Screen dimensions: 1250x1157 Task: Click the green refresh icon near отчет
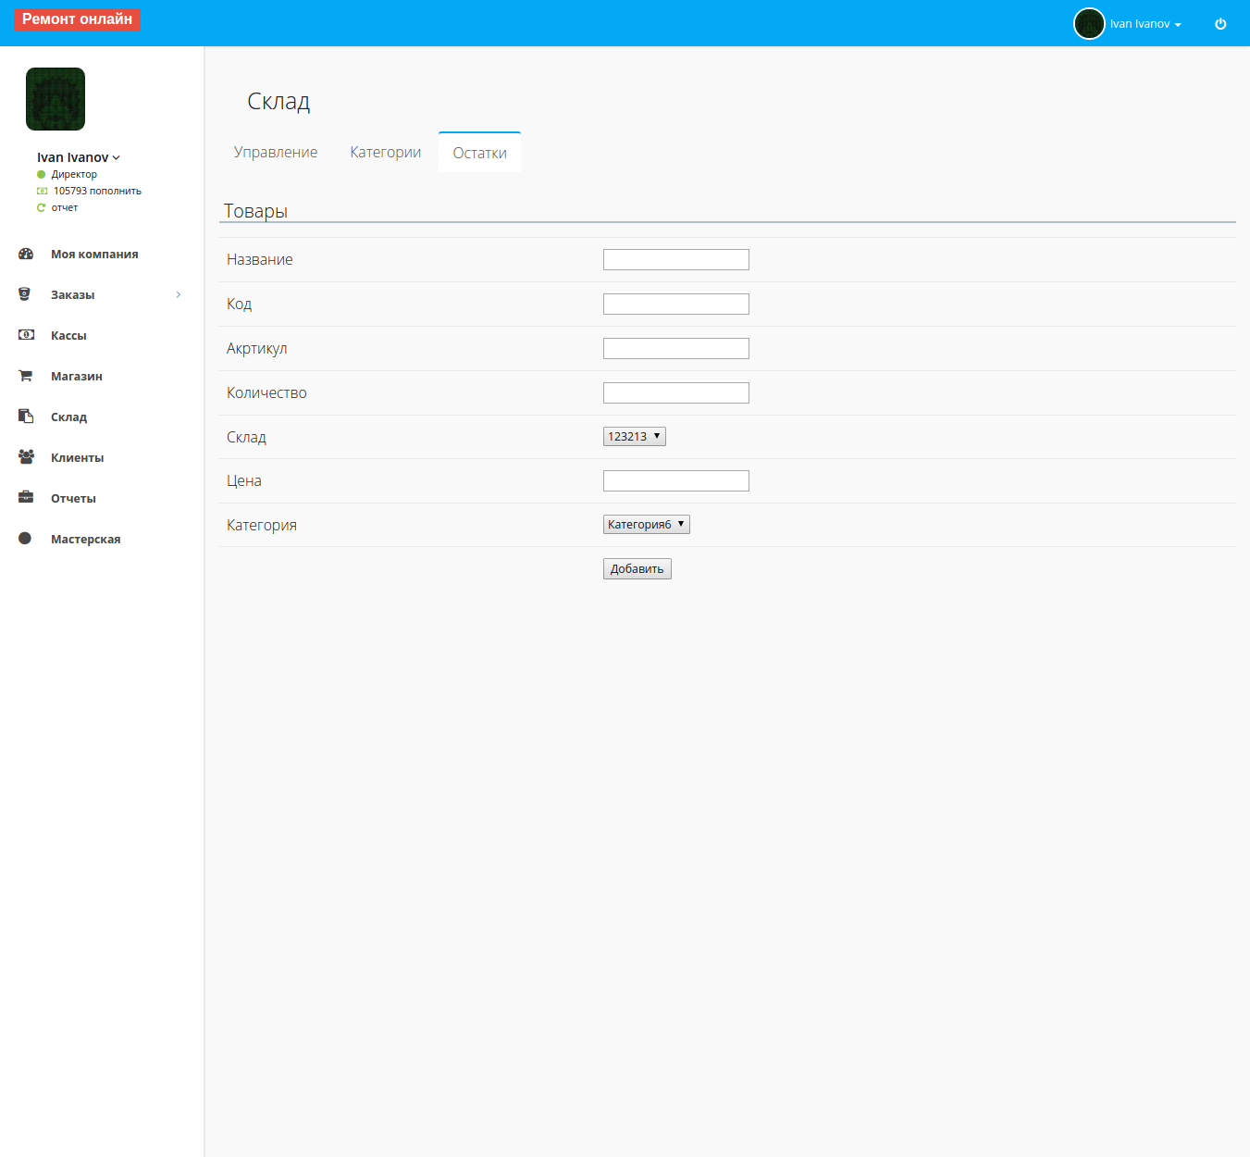tap(41, 207)
